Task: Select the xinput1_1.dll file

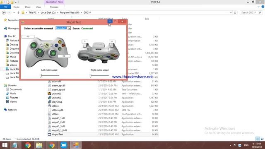Action: click(58, 118)
